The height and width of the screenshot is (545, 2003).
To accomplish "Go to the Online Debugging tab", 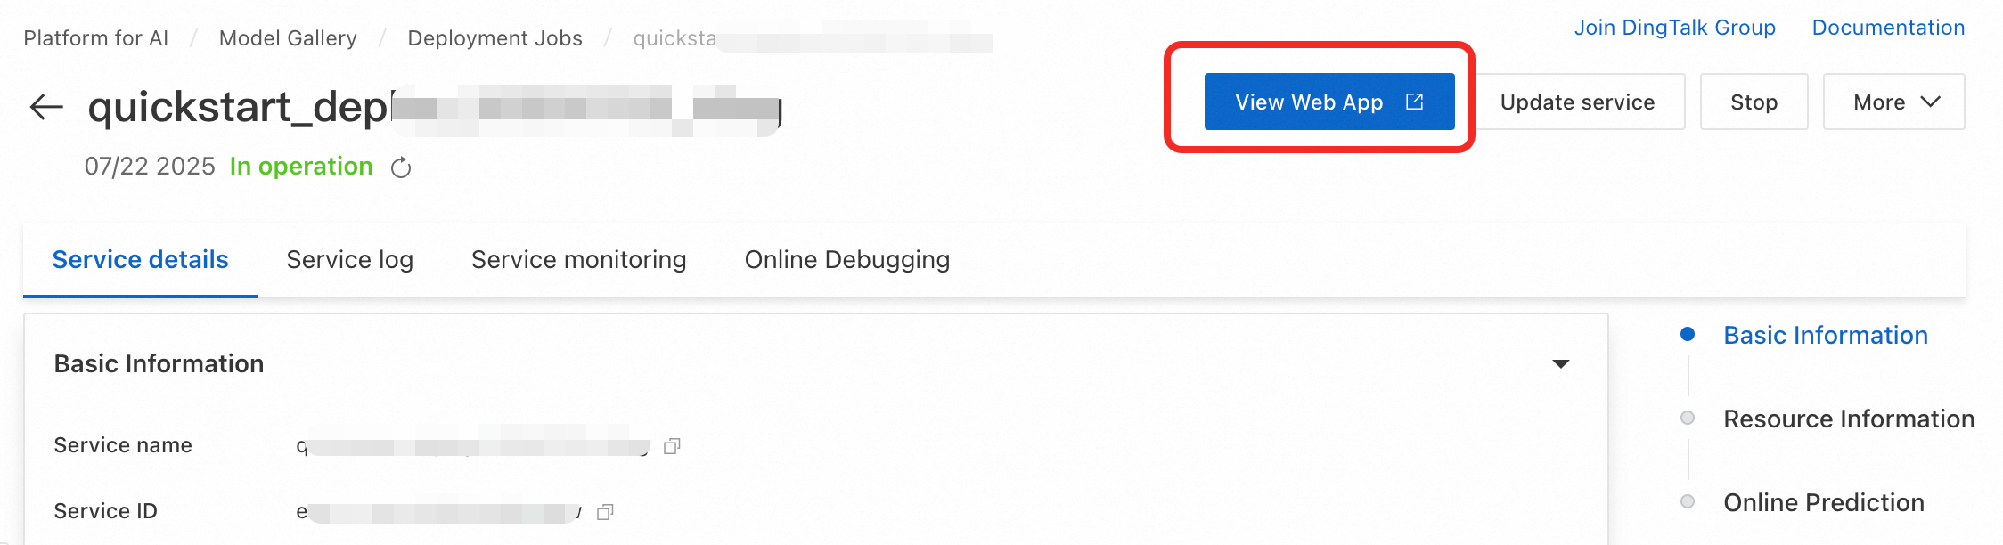I will tap(847, 259).
